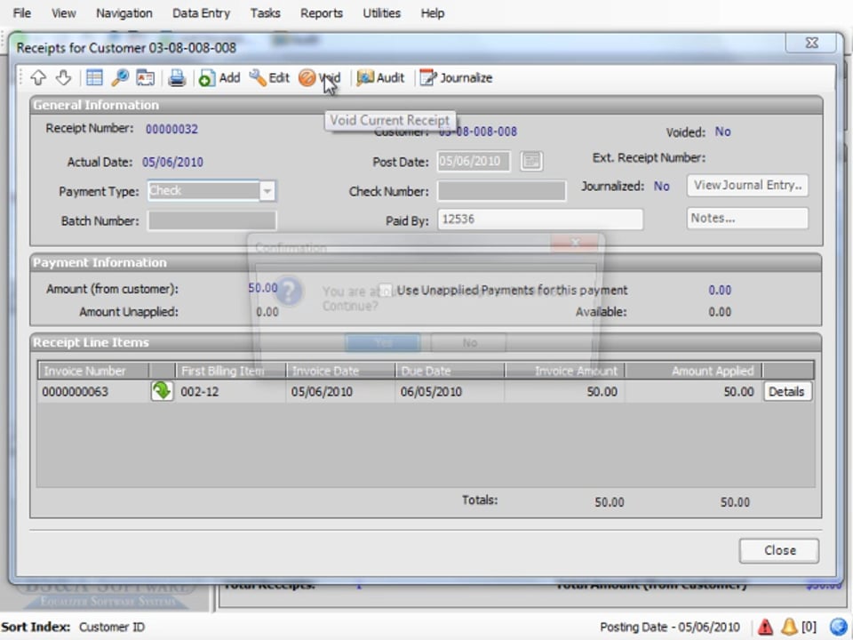Screen dimensions: 853x640
Task: Open the Utilities menu
Action: pyautogui.click(x=381, y=13)
